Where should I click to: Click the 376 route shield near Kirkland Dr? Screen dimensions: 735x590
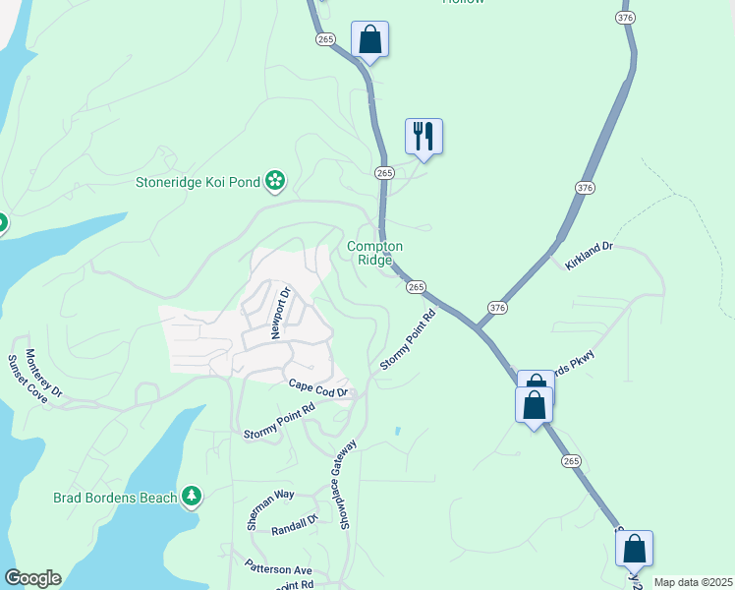click(x=585, y=188)
